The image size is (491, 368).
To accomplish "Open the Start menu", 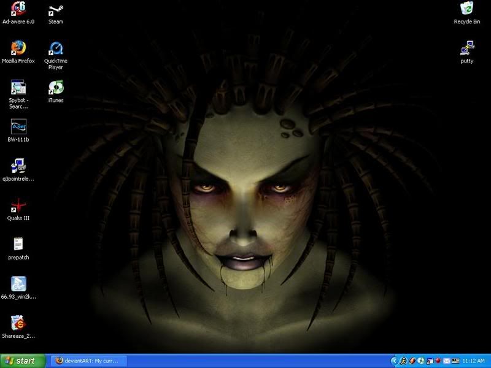I will [23, 361].
